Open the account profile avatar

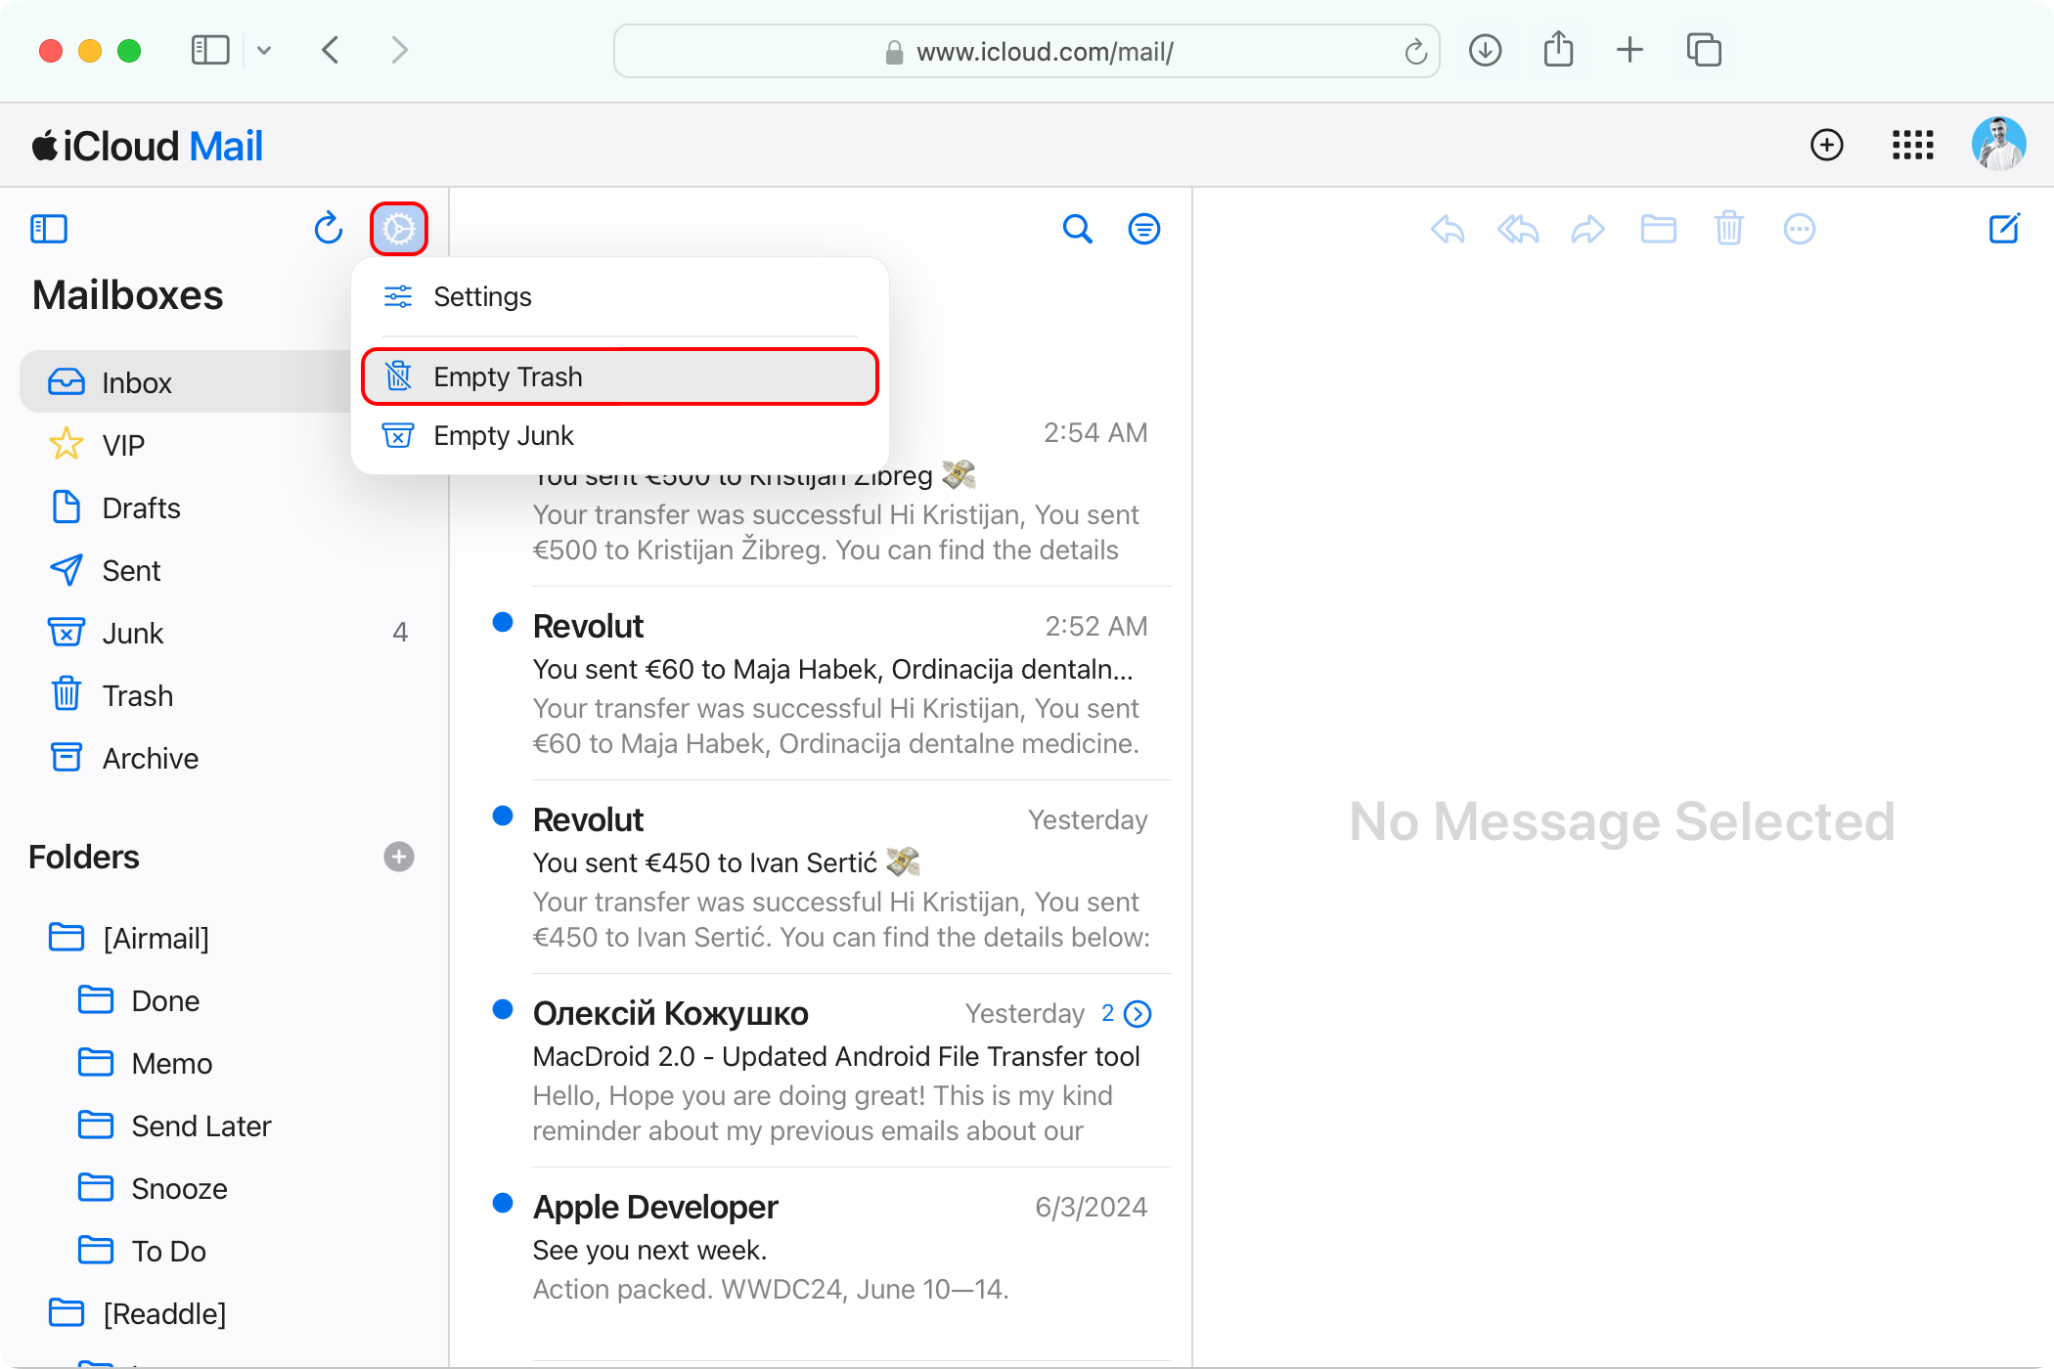click(x=1998, y=145)
